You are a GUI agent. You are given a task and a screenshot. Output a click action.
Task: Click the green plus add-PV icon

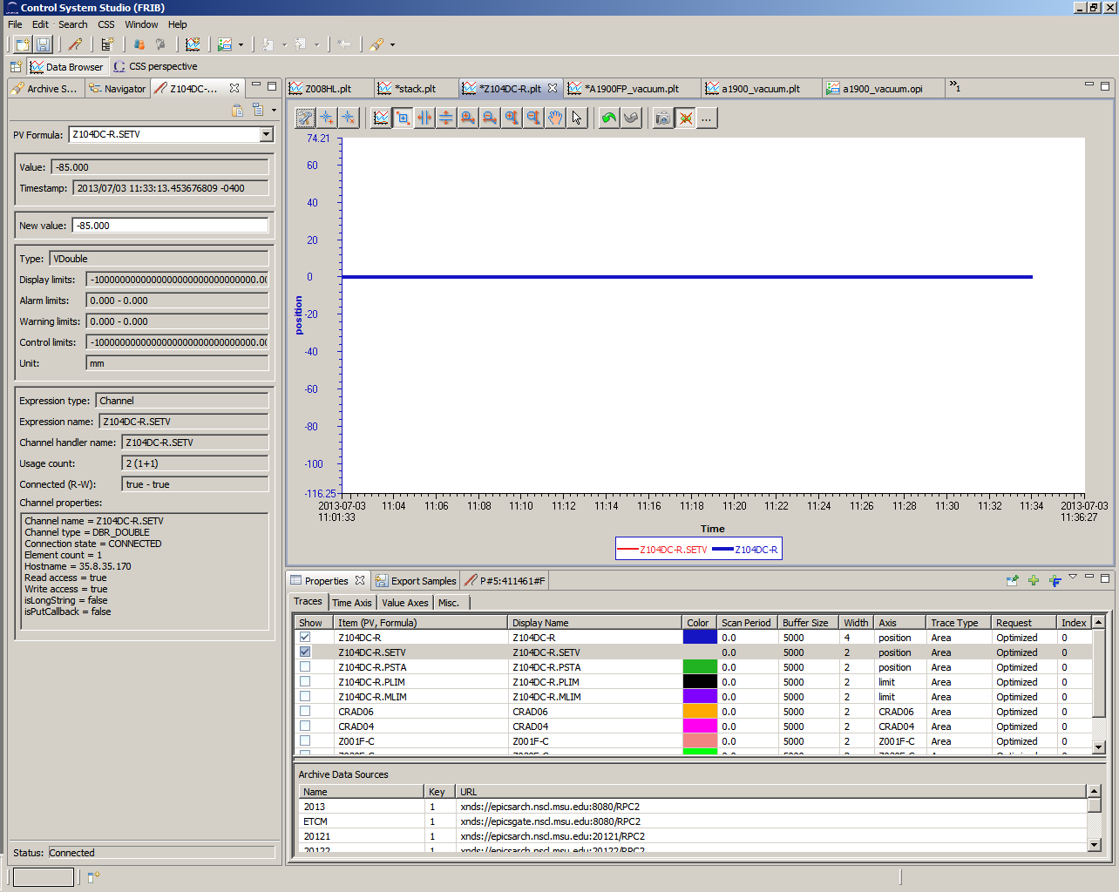point(1034,580)
